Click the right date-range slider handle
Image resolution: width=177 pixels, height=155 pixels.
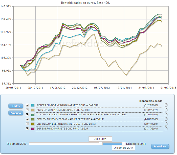pyautogui.click(x=124, y=144)
